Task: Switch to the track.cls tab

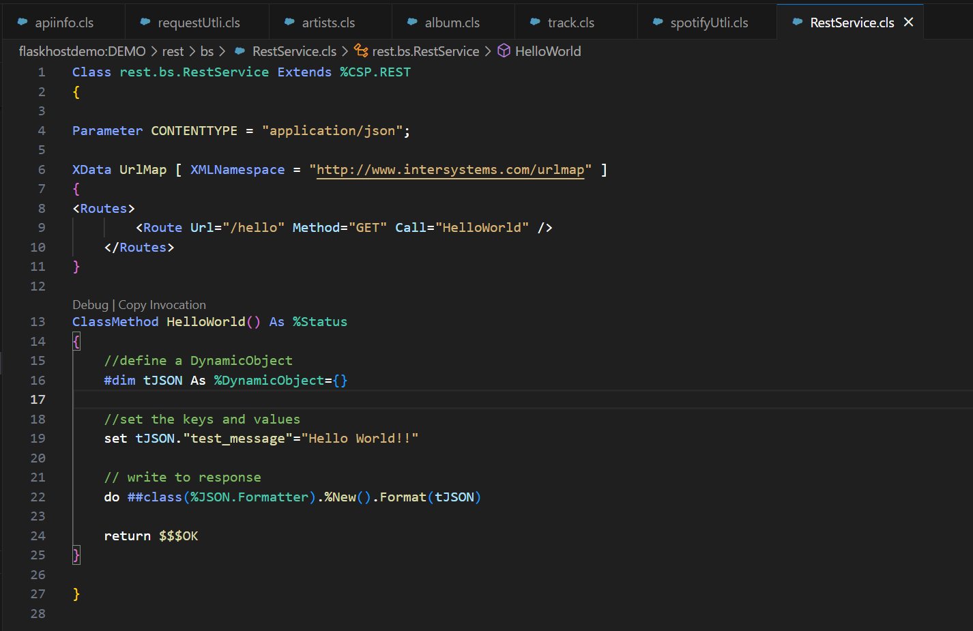Action: 577,23
